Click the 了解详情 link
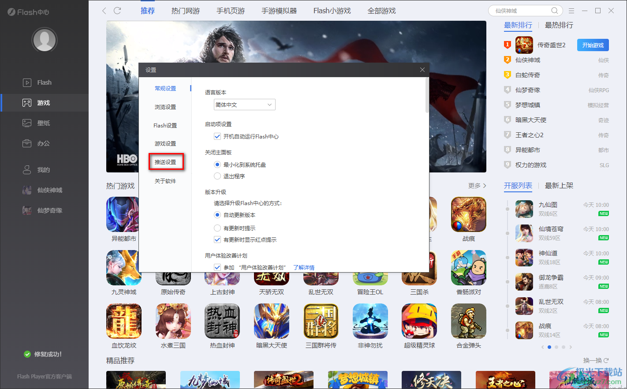 point(304,267)
